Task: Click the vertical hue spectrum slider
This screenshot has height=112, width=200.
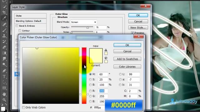Action: (x=84, y=76)
